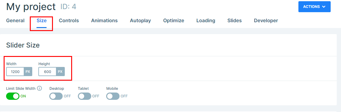Click the chevron icon on ACTIONS button

(324, 7)
